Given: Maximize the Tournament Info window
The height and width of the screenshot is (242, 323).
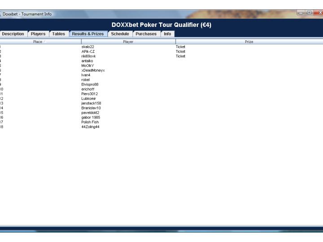Looking at the screenshot, I should [309, 13].
